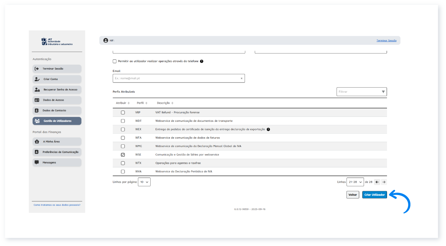
Task: Click the Filtrar input field
Action: click(362, 92)
